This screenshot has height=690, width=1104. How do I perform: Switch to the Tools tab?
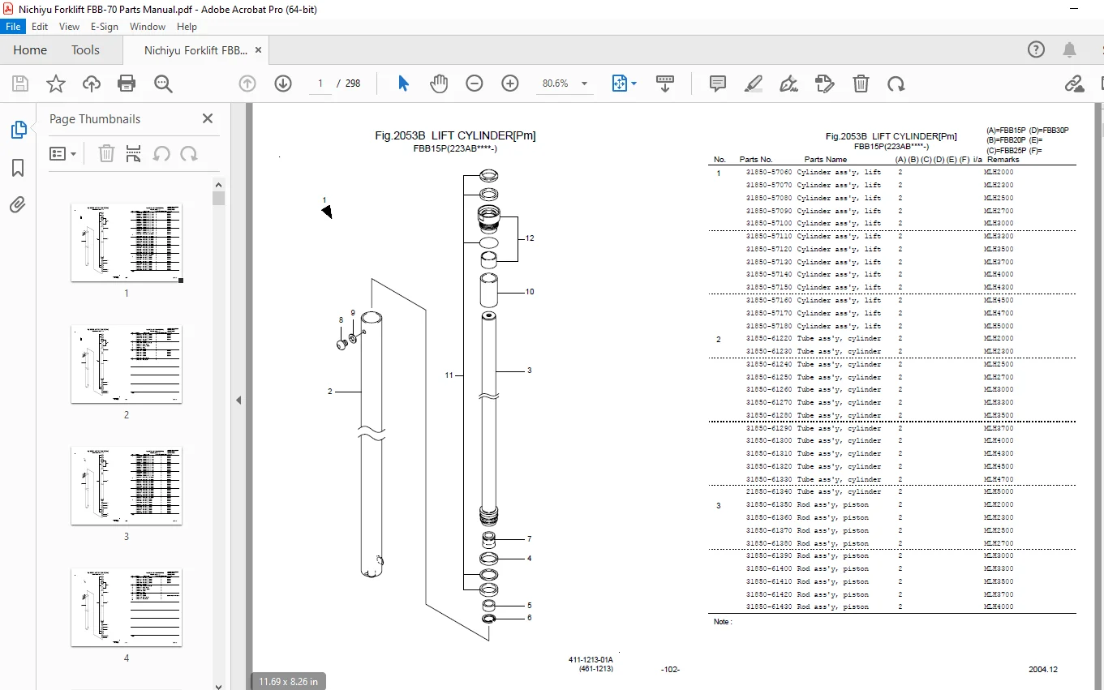tap(85, 50)
